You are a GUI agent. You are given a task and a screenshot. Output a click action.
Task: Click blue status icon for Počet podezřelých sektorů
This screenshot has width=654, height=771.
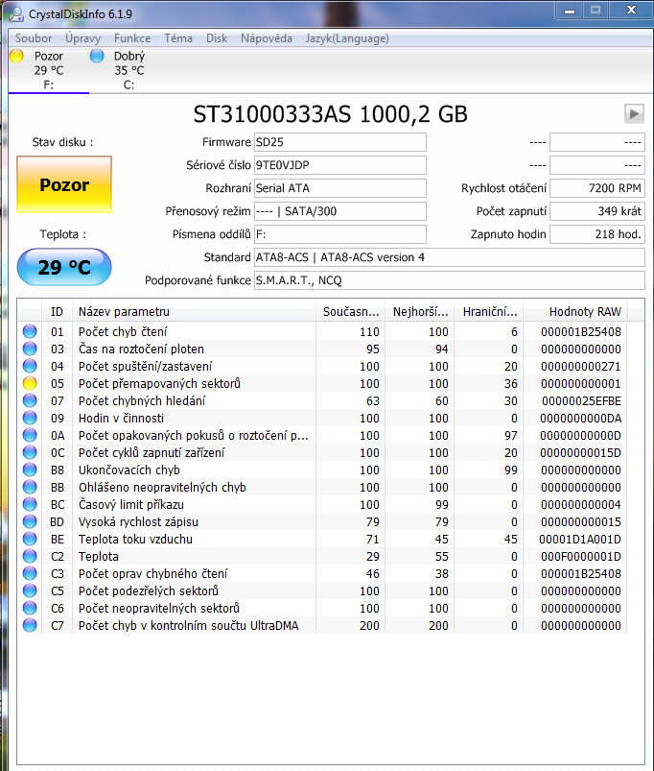coord(30,590)
